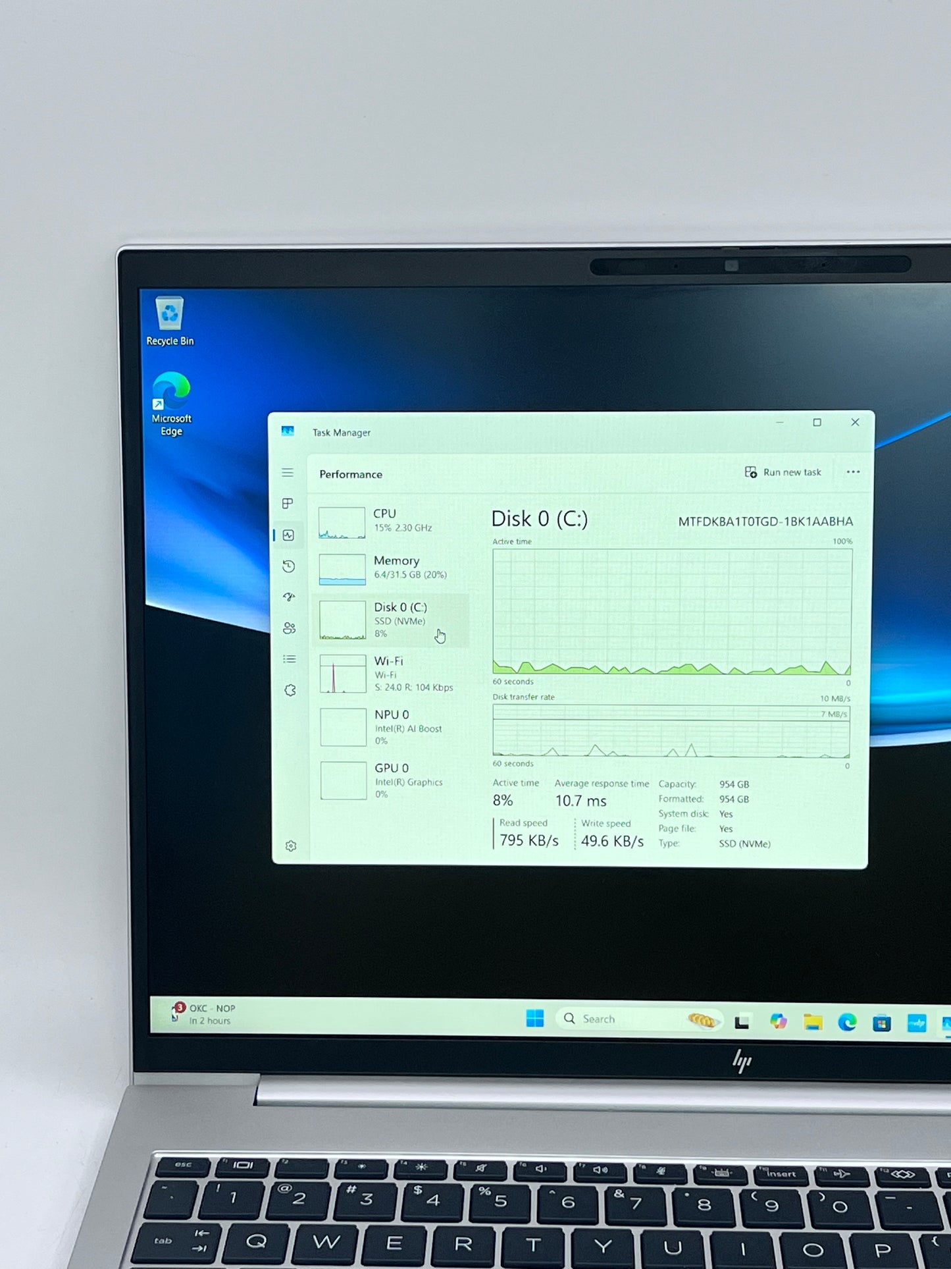Click the Disk transfer rate graph
951x1269 pixels.
pyautogui.click(x=671, y=731)
